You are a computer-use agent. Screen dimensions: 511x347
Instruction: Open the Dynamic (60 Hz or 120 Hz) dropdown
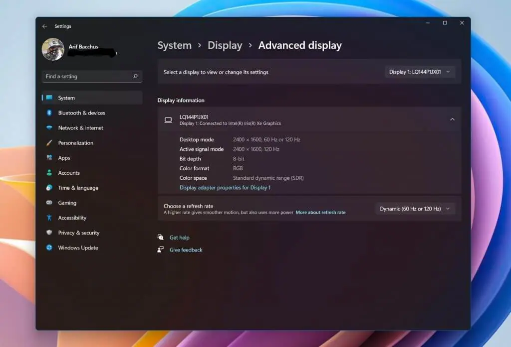(415, 209)
